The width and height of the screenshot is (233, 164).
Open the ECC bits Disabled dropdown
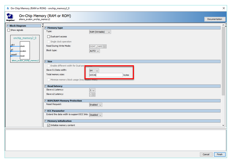click(96, 115)
